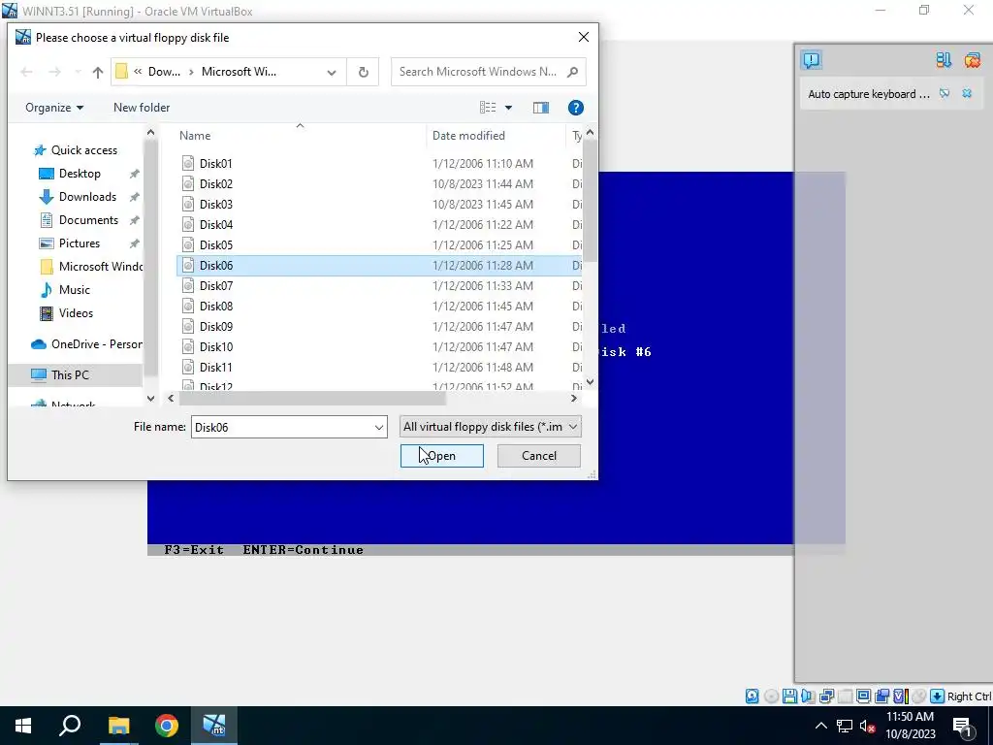Open the VirtualBox notification center icon
Image resolution: width=993 pixels, height=745 pixels.
coord(812,60)
